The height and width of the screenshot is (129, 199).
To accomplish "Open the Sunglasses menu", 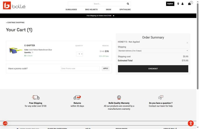I will click(71, 10).
